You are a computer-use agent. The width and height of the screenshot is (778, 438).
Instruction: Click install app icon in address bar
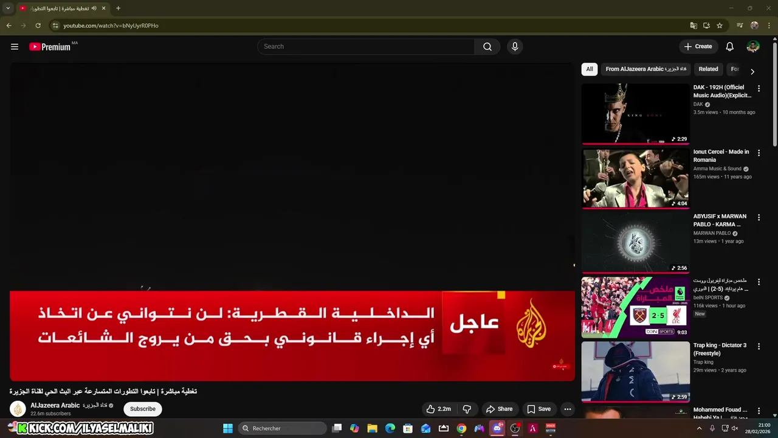point(706,26)
